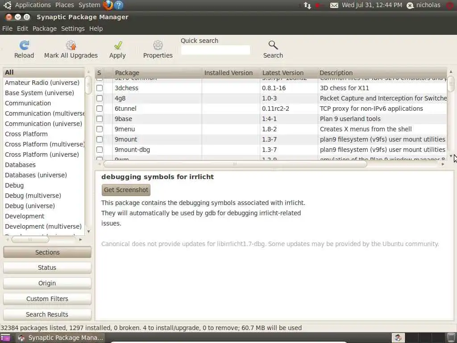
Task: Select Amateur Radio (universe) section
Action: [x=44, y=83]
